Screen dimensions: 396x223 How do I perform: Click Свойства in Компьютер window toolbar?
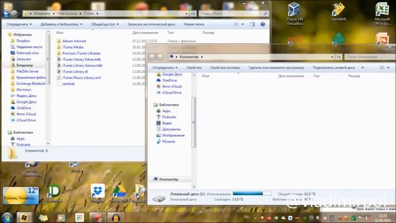tap(194, 68)
